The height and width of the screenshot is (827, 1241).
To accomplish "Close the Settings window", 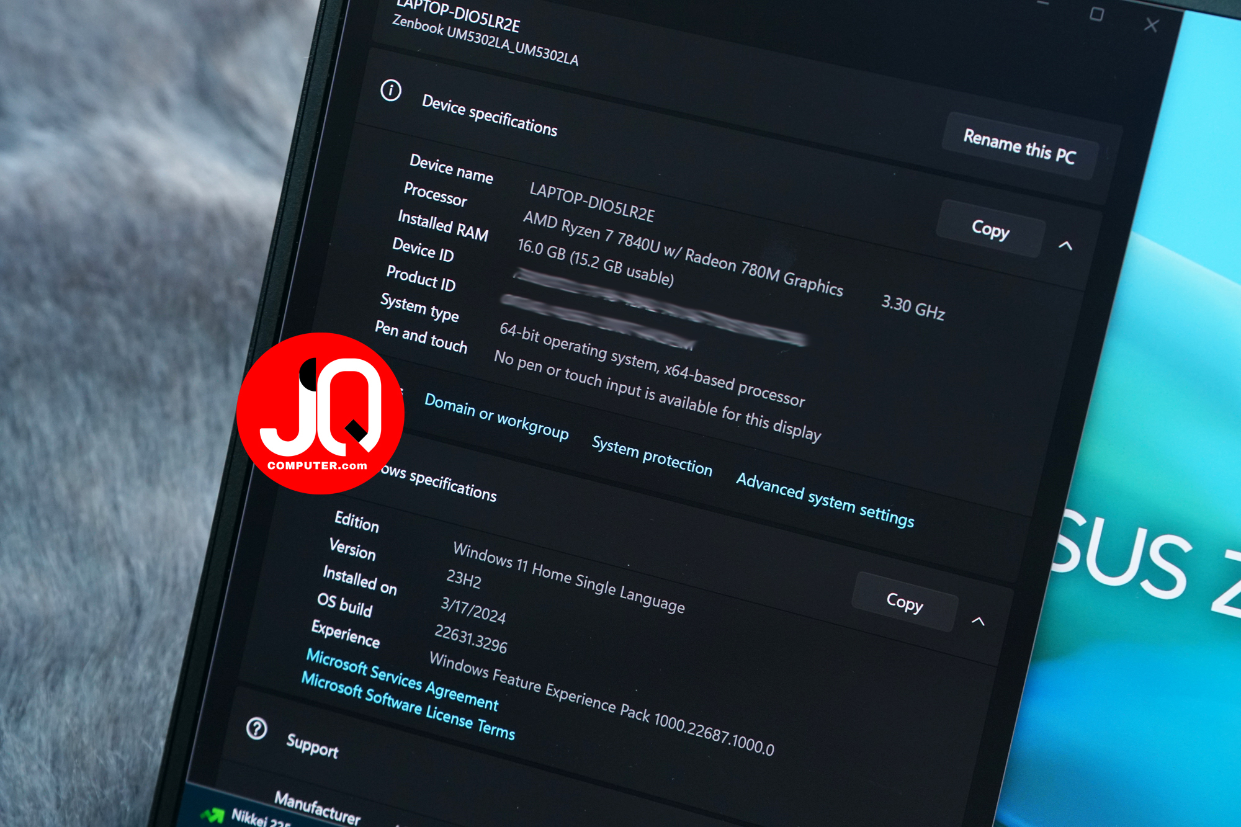I will (1152, 25).
